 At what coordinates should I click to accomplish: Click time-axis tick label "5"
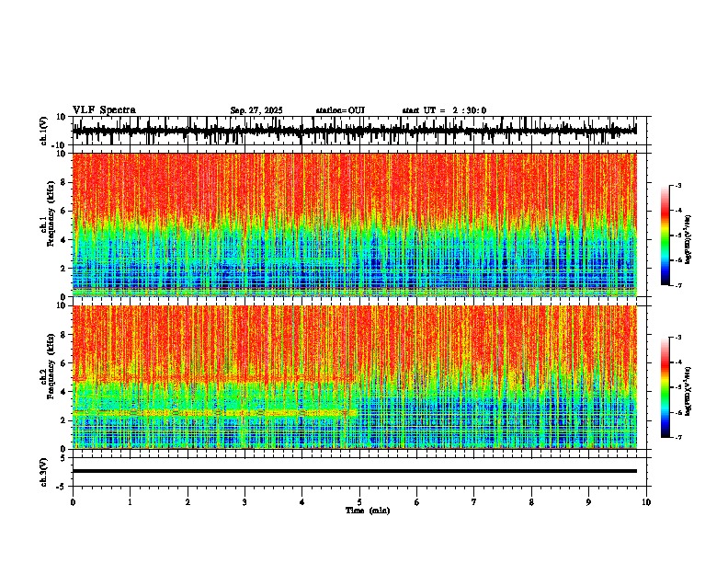click(359, 502)
